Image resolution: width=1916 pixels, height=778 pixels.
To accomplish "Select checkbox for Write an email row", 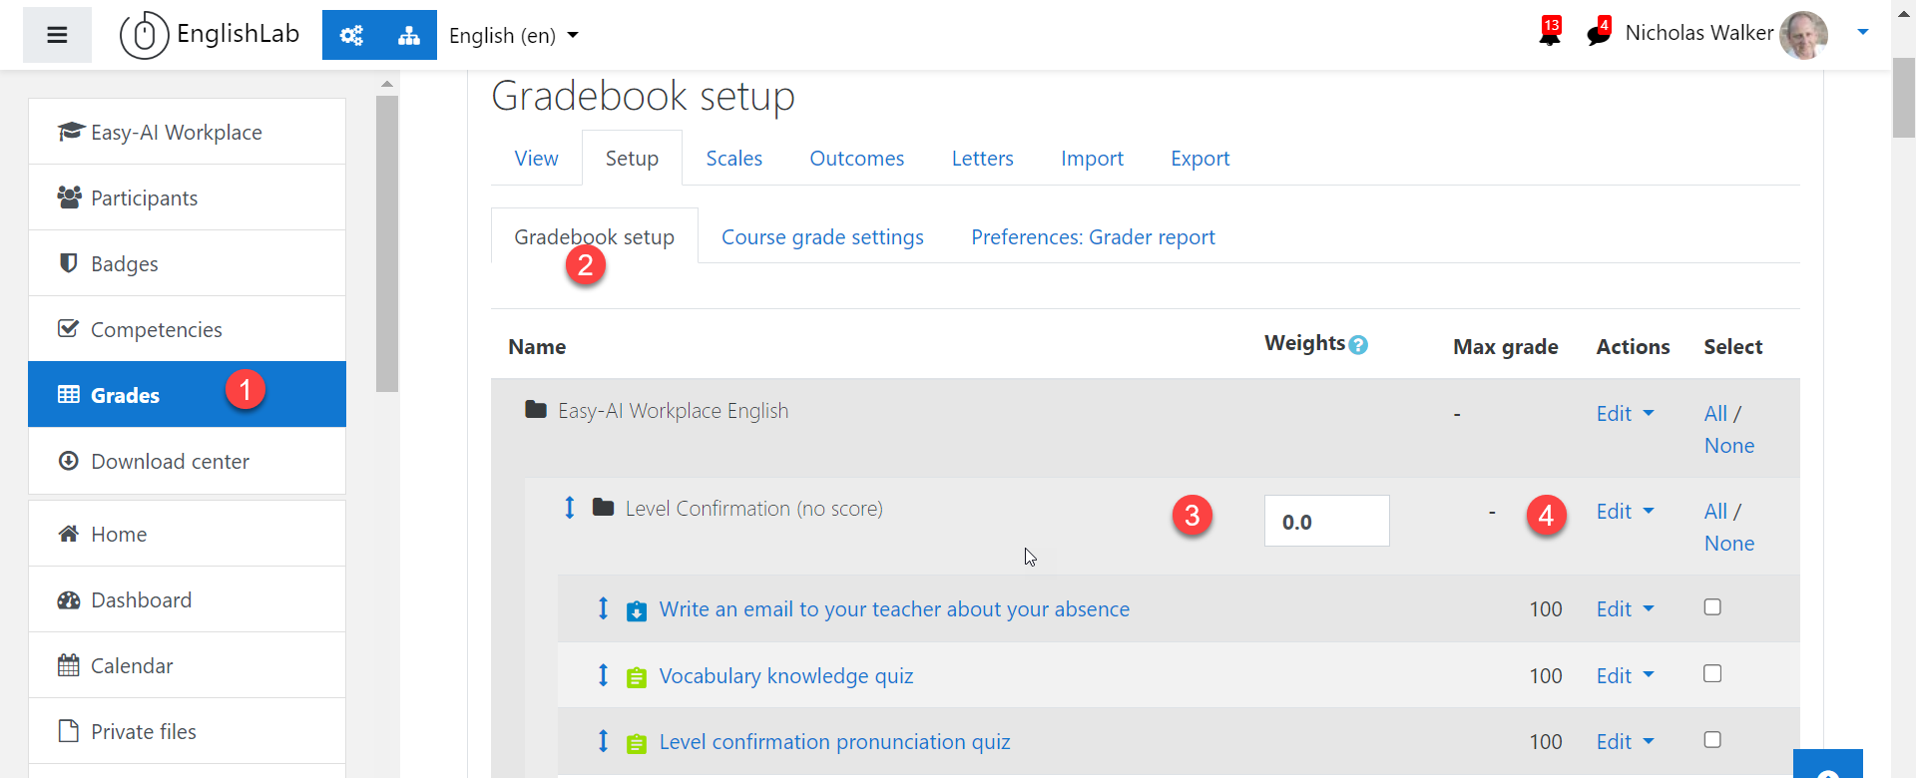I will (1712, 607).
